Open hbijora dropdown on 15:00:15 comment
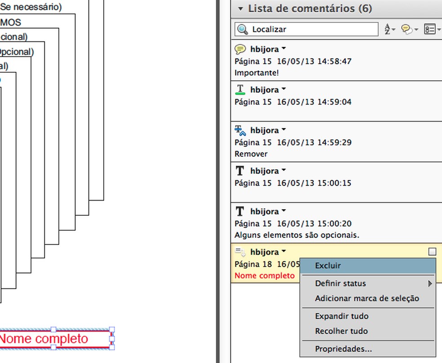Screen dimensions: 442x363 284,171
